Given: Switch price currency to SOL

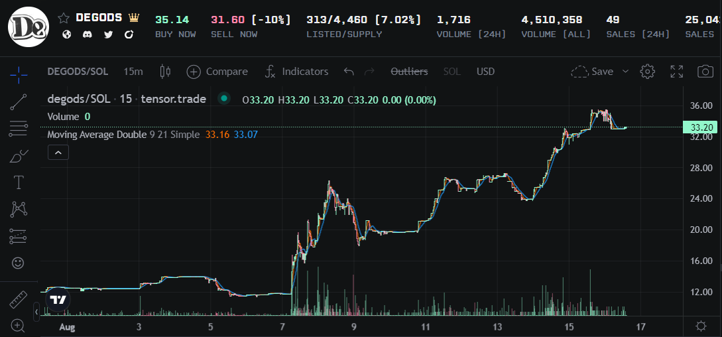Looking at the screenshot, I should point(451,72).
